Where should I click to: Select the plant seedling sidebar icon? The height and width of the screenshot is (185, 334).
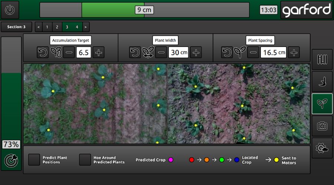(x=322, y=104)
